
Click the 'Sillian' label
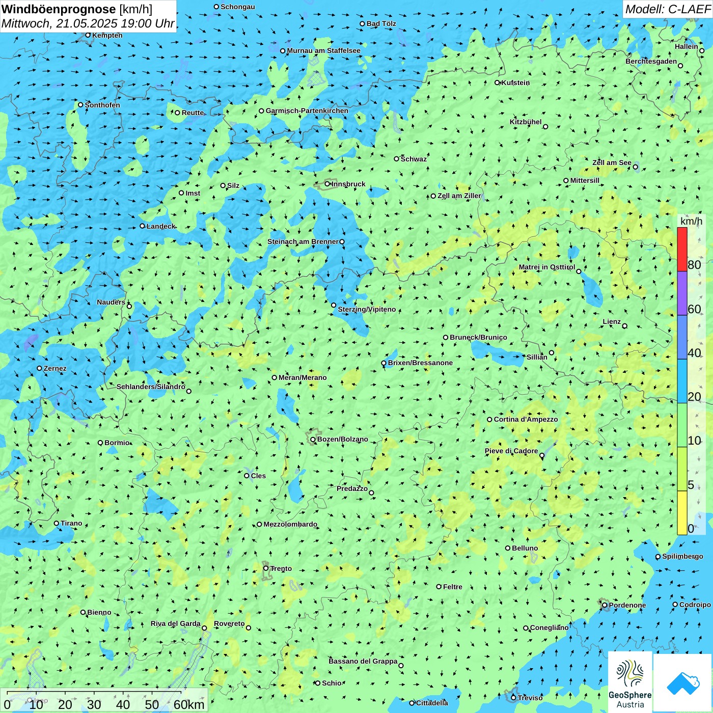537,357
